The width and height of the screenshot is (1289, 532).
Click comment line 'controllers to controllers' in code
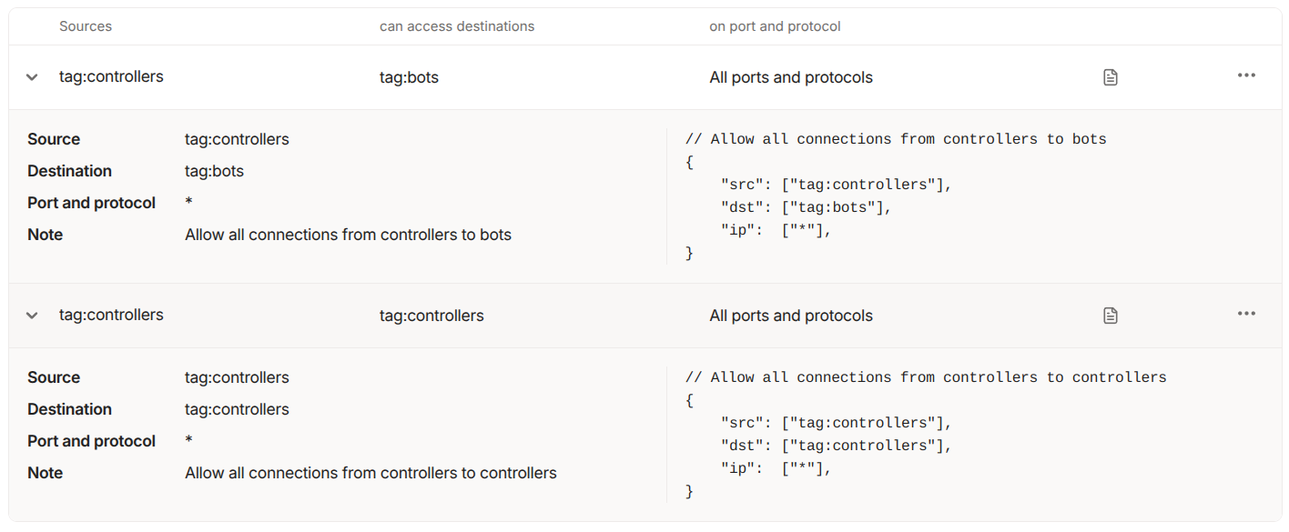[x=926, y=377]
